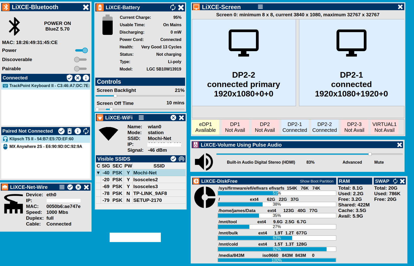This screenshot has width=414, height=266.
Task: Open hamburger menu in LiXCE-WiFi title bar
Action: (x=141, y=118)
